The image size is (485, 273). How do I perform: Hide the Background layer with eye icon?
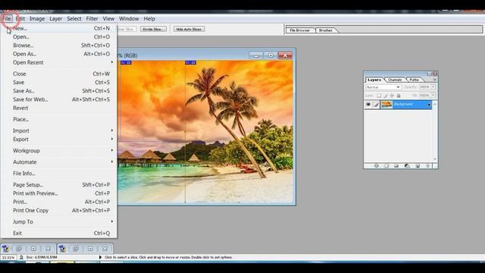(368, 105)
